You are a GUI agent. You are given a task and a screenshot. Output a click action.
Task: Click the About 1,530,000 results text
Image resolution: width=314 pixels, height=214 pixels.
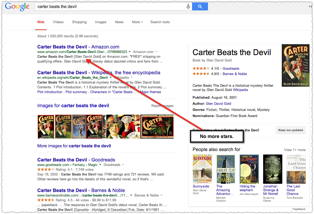(x=68, y=36)
